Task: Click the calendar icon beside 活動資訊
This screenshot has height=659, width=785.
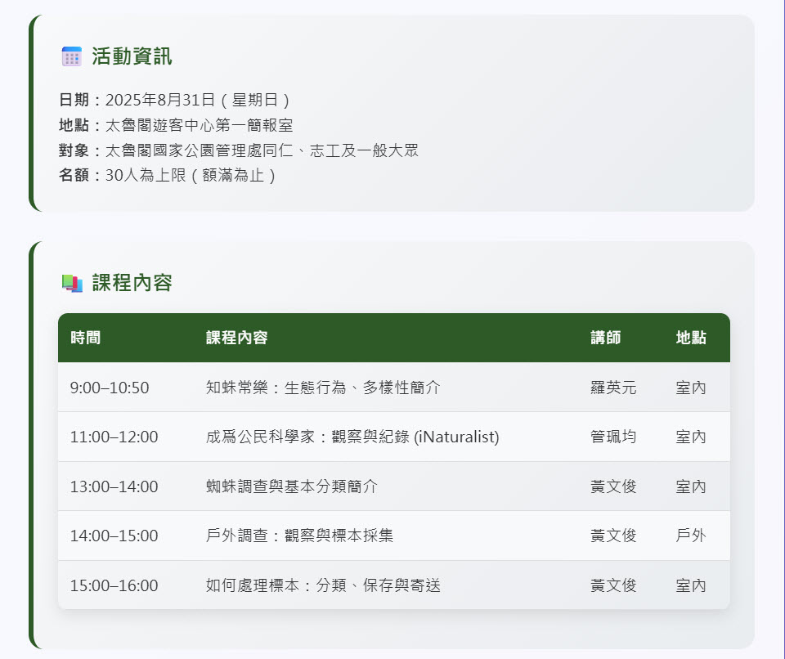Action: click(x=70, y=55)
